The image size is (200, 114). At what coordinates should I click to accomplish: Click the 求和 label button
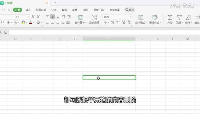(170, 23)
